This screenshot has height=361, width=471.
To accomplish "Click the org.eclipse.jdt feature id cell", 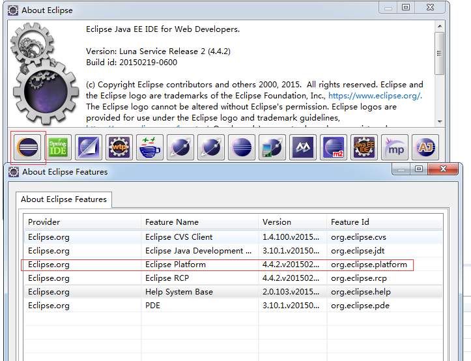I will pyautogui.click(x=358, y=251).
